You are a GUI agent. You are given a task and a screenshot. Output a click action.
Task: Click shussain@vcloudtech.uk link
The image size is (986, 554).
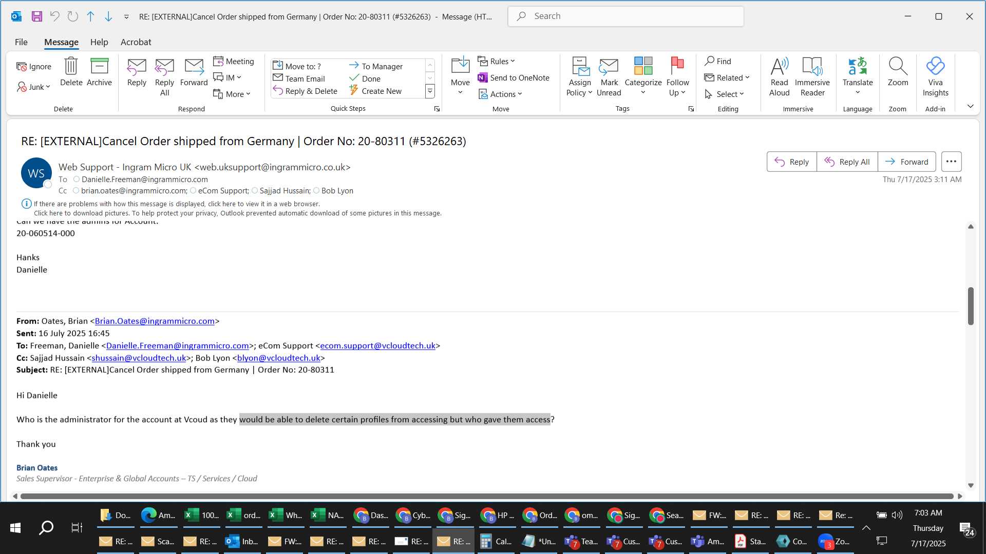[139, 358]
